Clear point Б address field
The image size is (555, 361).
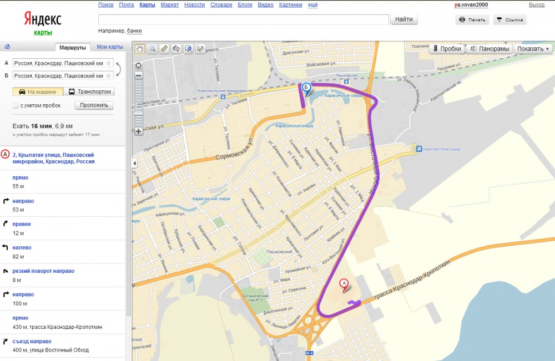tap(108, 75)
